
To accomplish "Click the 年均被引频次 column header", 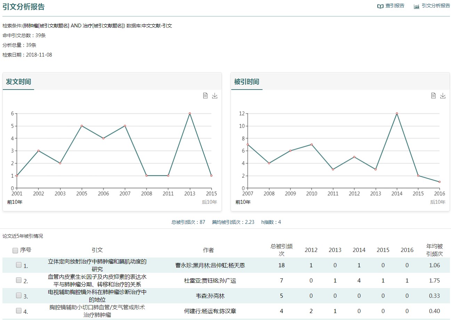I will pyautogui.click(x=434, y=250).
